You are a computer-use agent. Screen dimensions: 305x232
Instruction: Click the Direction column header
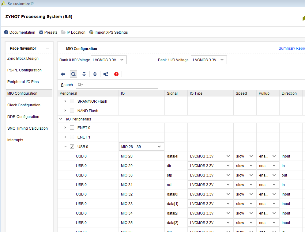coord(291,93)
